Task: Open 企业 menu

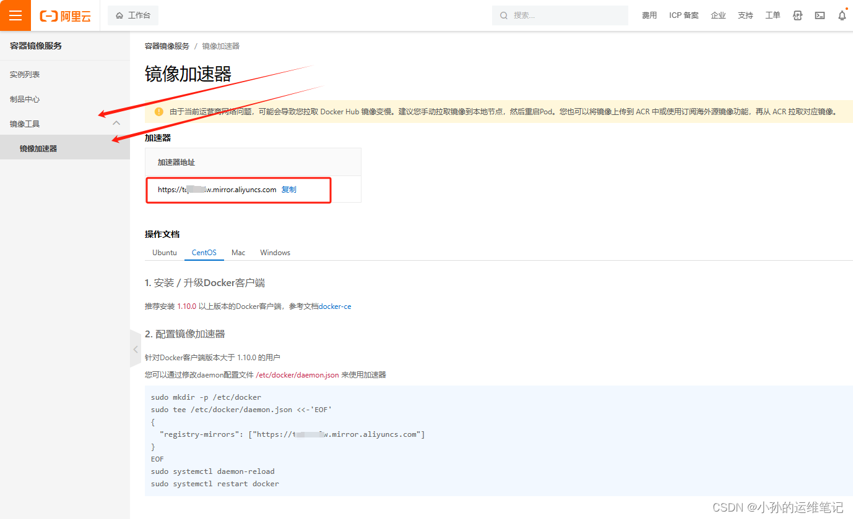Action: coord(718,15)
